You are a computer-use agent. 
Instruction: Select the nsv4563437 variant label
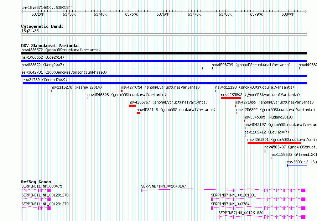291,147
